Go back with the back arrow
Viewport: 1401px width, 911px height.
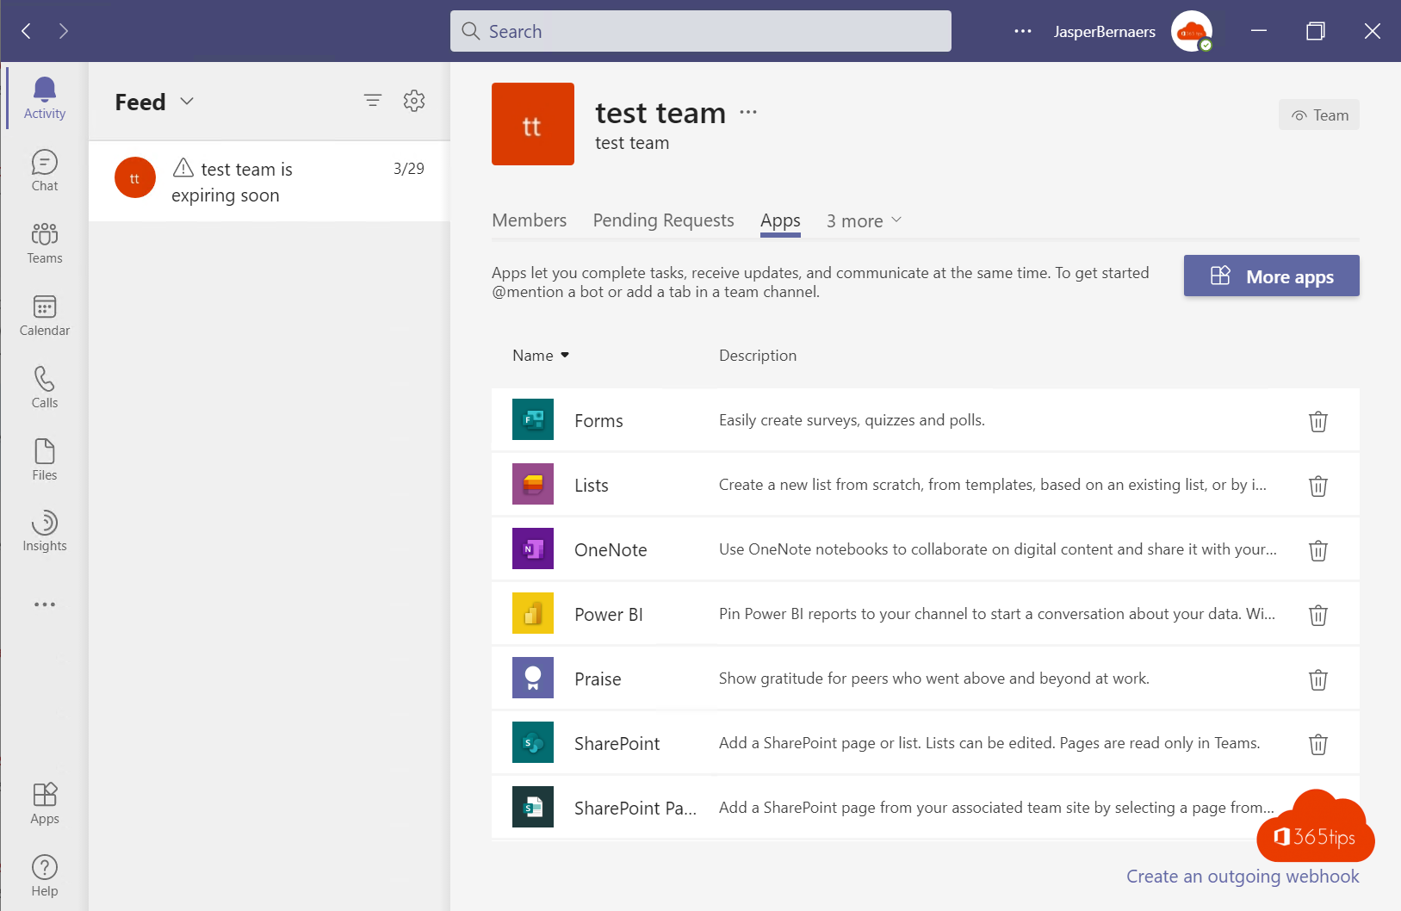[x=27, y=31]
